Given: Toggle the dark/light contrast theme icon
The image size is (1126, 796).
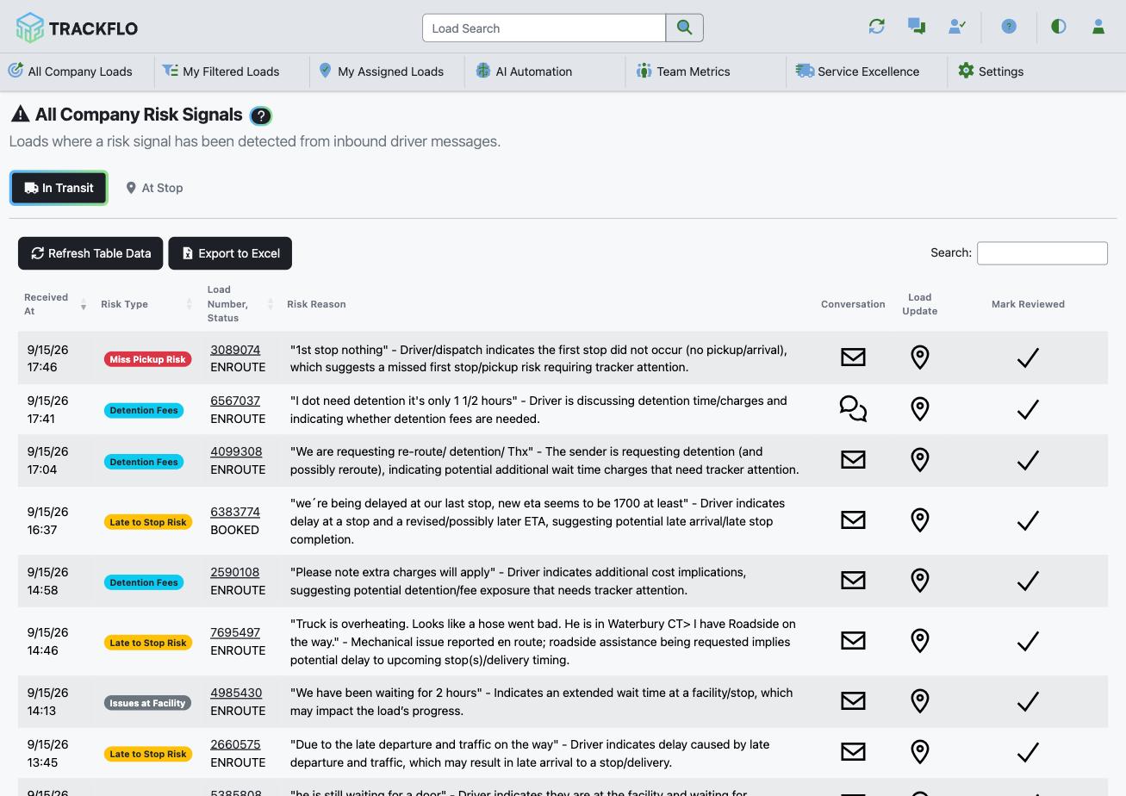Looking at the screenshot, I should [1059, 27].
